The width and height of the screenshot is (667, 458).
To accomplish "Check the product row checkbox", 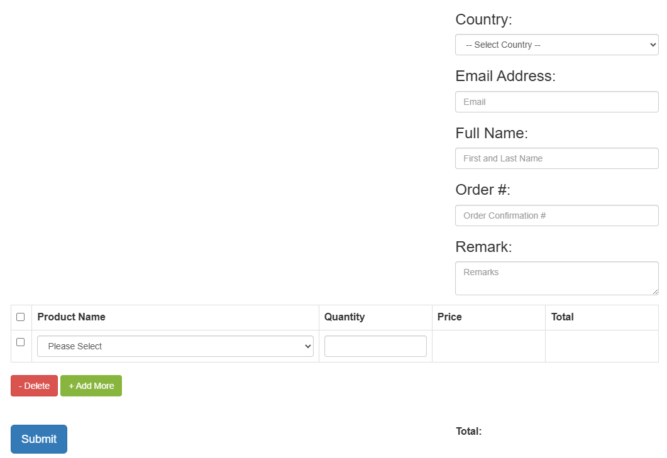I will point(20,342).
